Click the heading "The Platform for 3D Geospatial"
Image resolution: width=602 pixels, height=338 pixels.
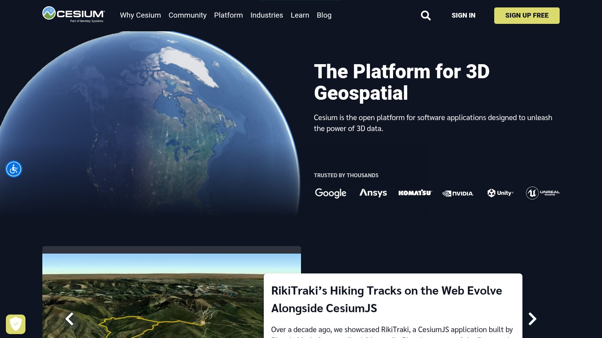(402, 82)
